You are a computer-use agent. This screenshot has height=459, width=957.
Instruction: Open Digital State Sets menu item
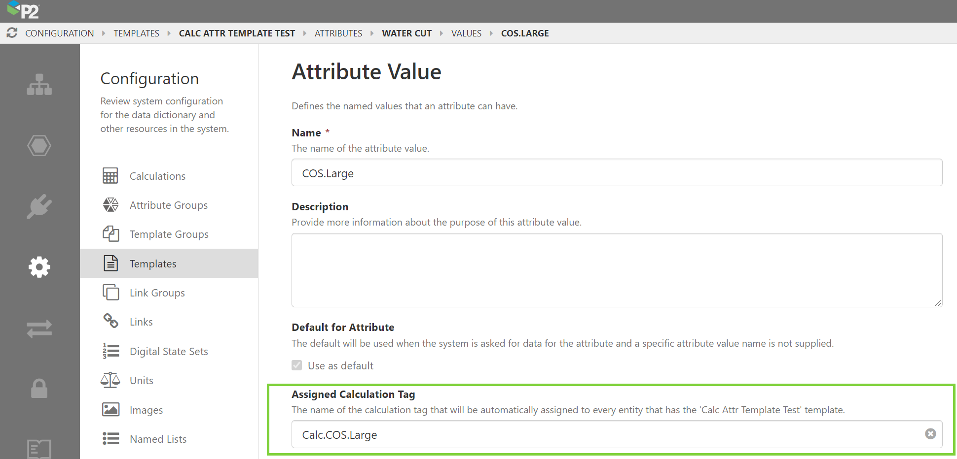point(169,352)
